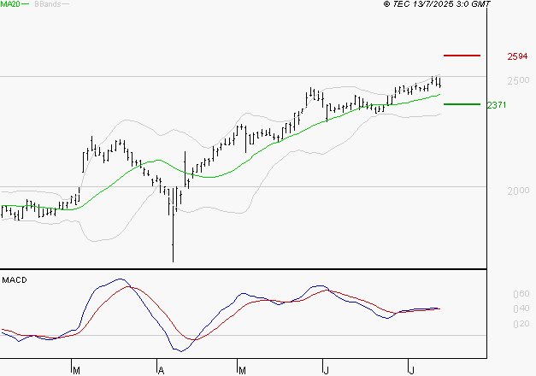Click the red 2594 resistance value
Screen dimensions: 536x376
click(517, 56)
